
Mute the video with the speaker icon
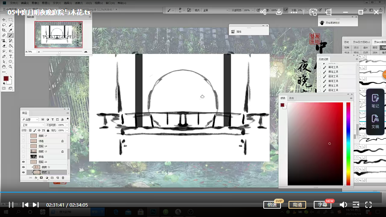coord(343,205)
